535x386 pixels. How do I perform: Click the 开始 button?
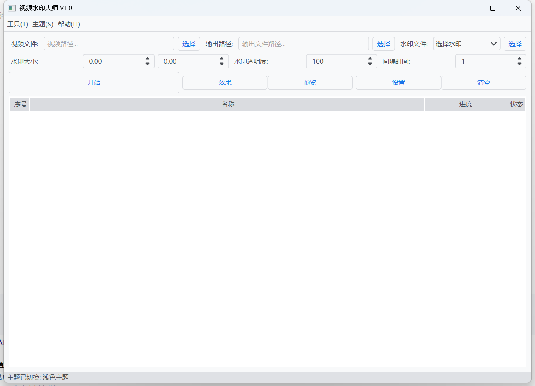coord(94,82)
